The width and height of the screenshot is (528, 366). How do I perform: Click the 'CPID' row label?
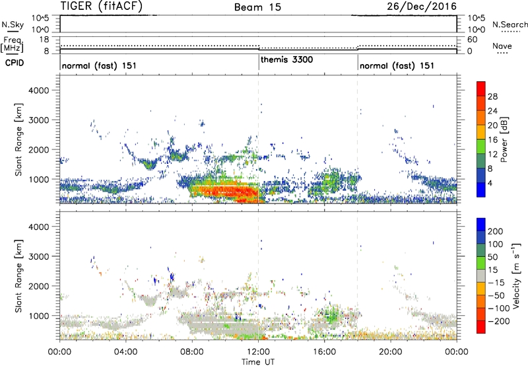(x=15, y=63)
